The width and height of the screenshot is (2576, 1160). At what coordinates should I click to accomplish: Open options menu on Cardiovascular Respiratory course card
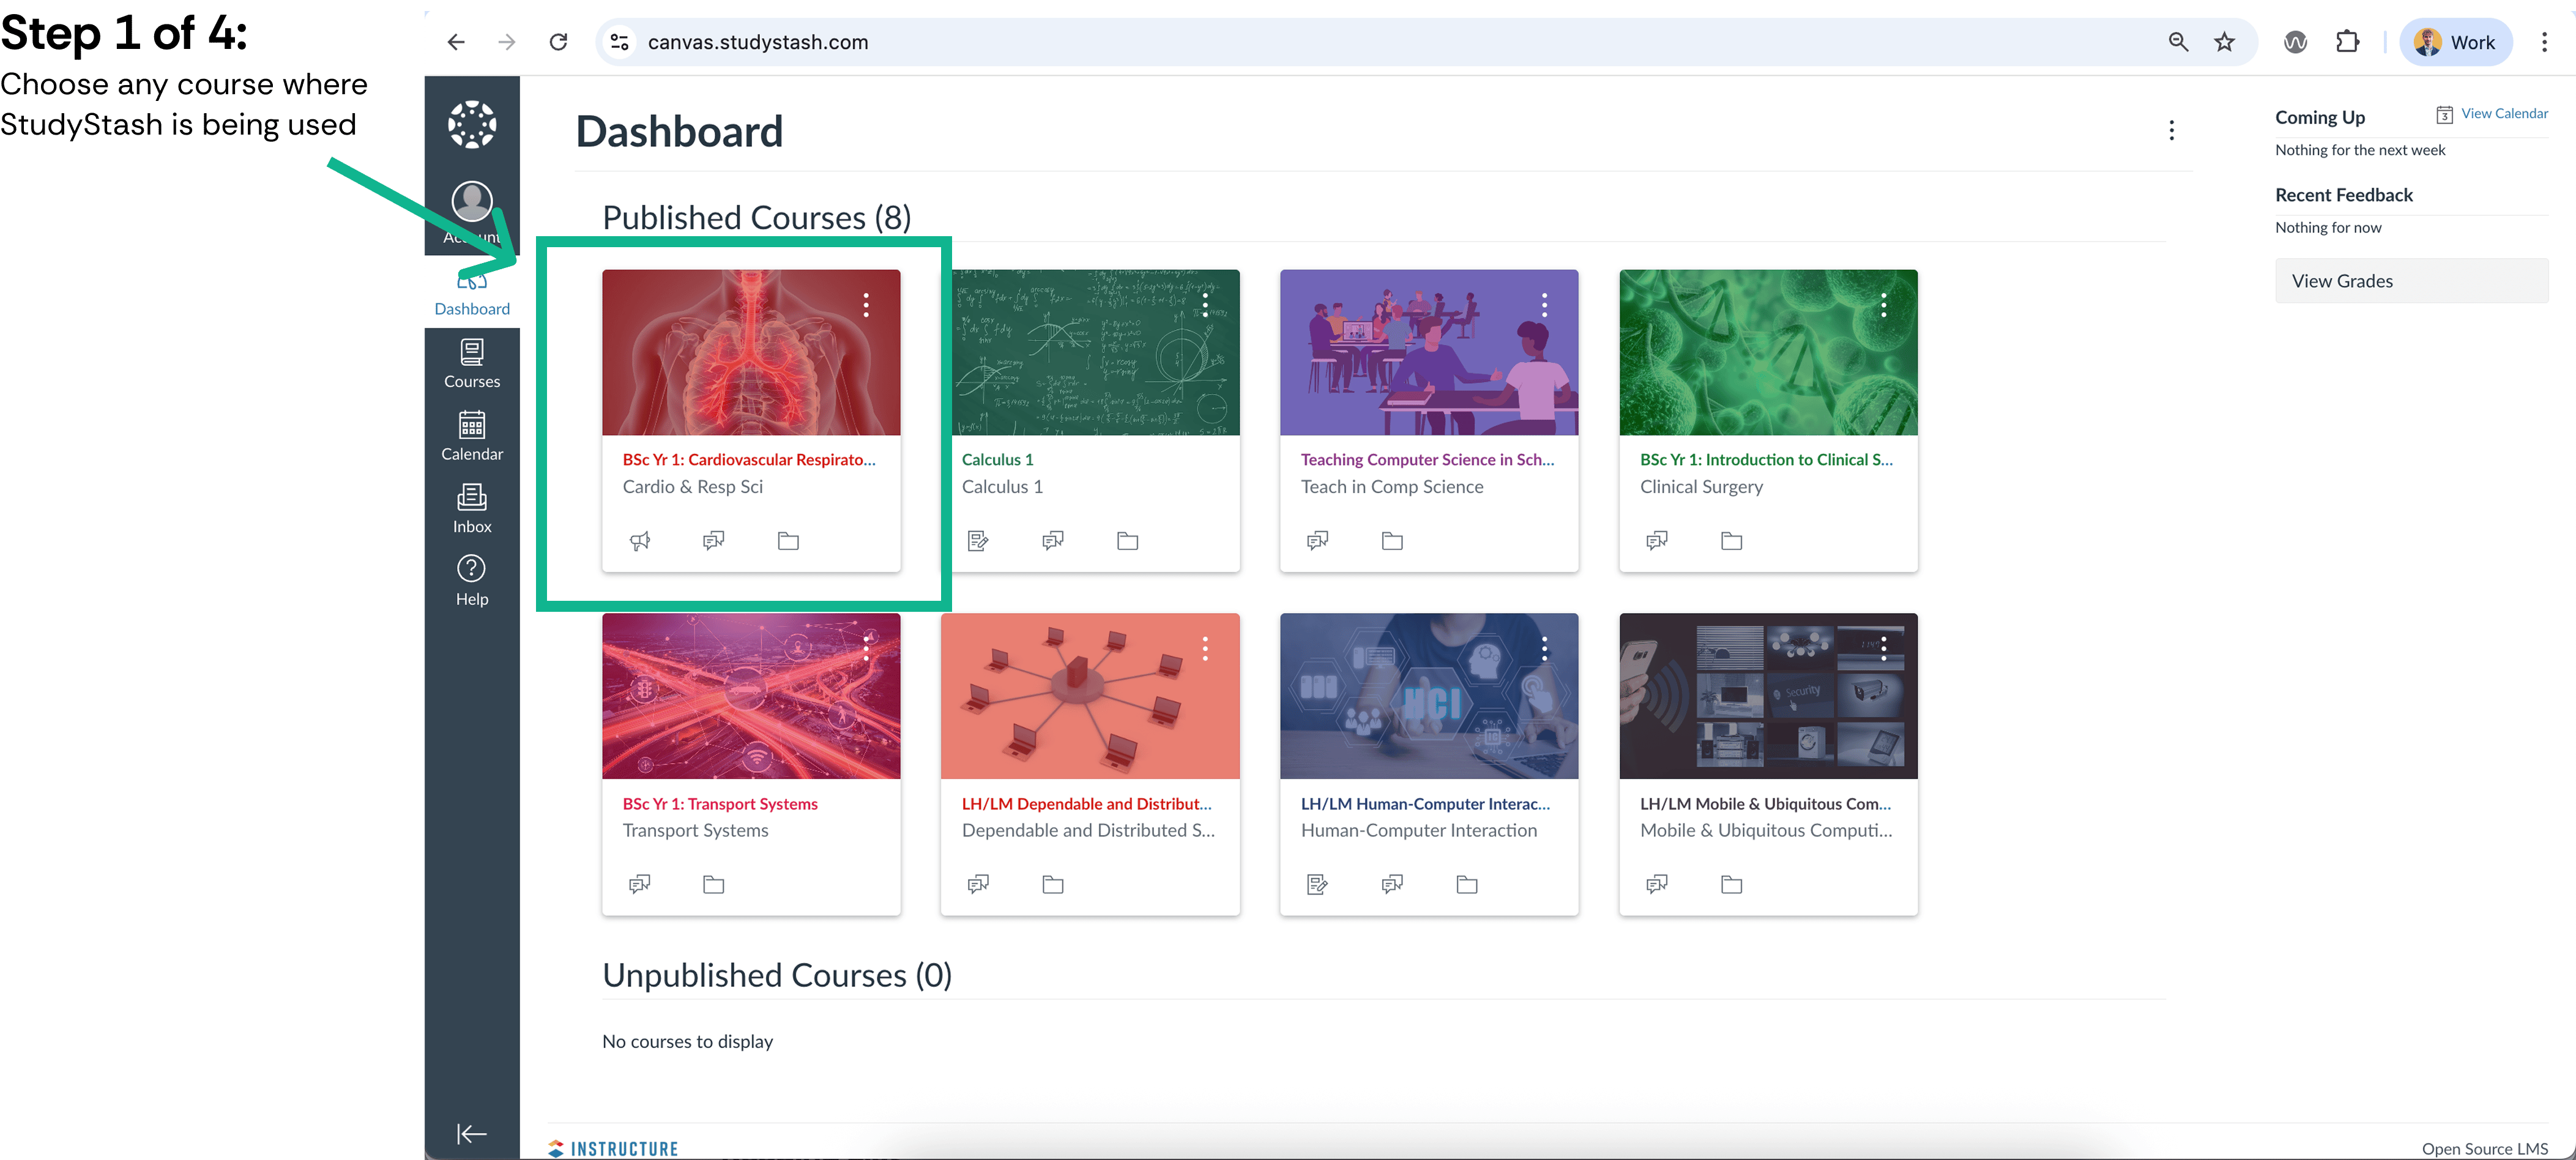(x=866, y=305)
